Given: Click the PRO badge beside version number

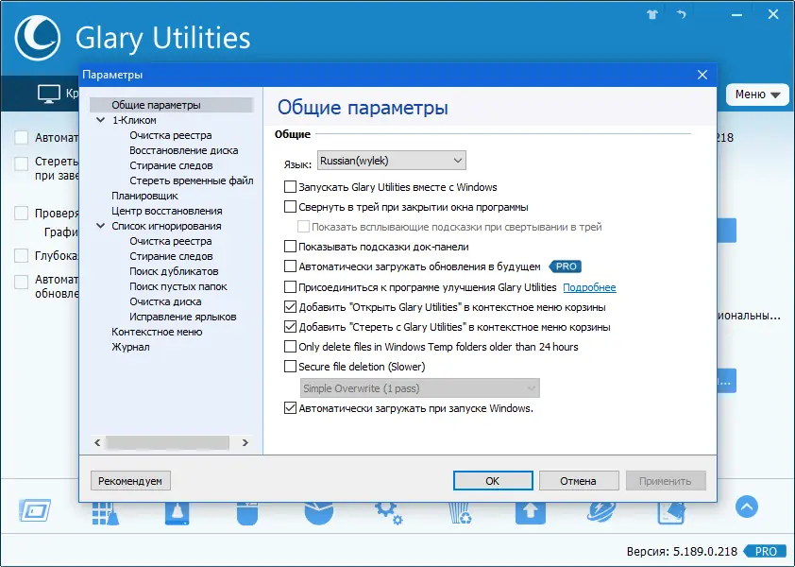Looking at the screenshot, I should 766,551.
